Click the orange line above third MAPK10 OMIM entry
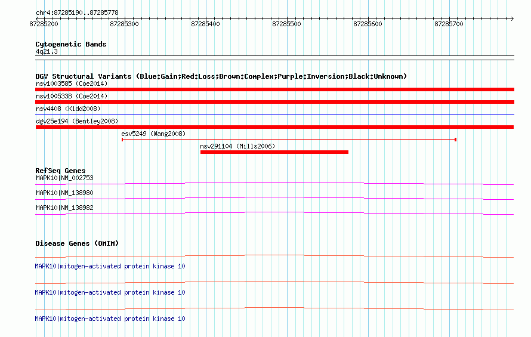This screenshot has width=531, height=337. point(274,308)
